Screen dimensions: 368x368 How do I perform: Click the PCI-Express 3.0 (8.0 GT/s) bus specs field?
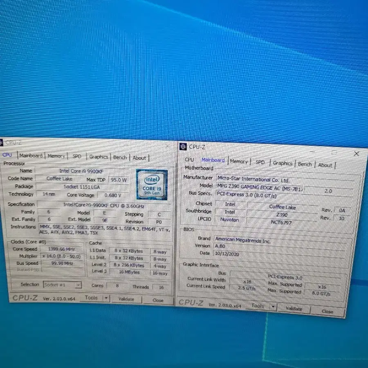(284, 195)
